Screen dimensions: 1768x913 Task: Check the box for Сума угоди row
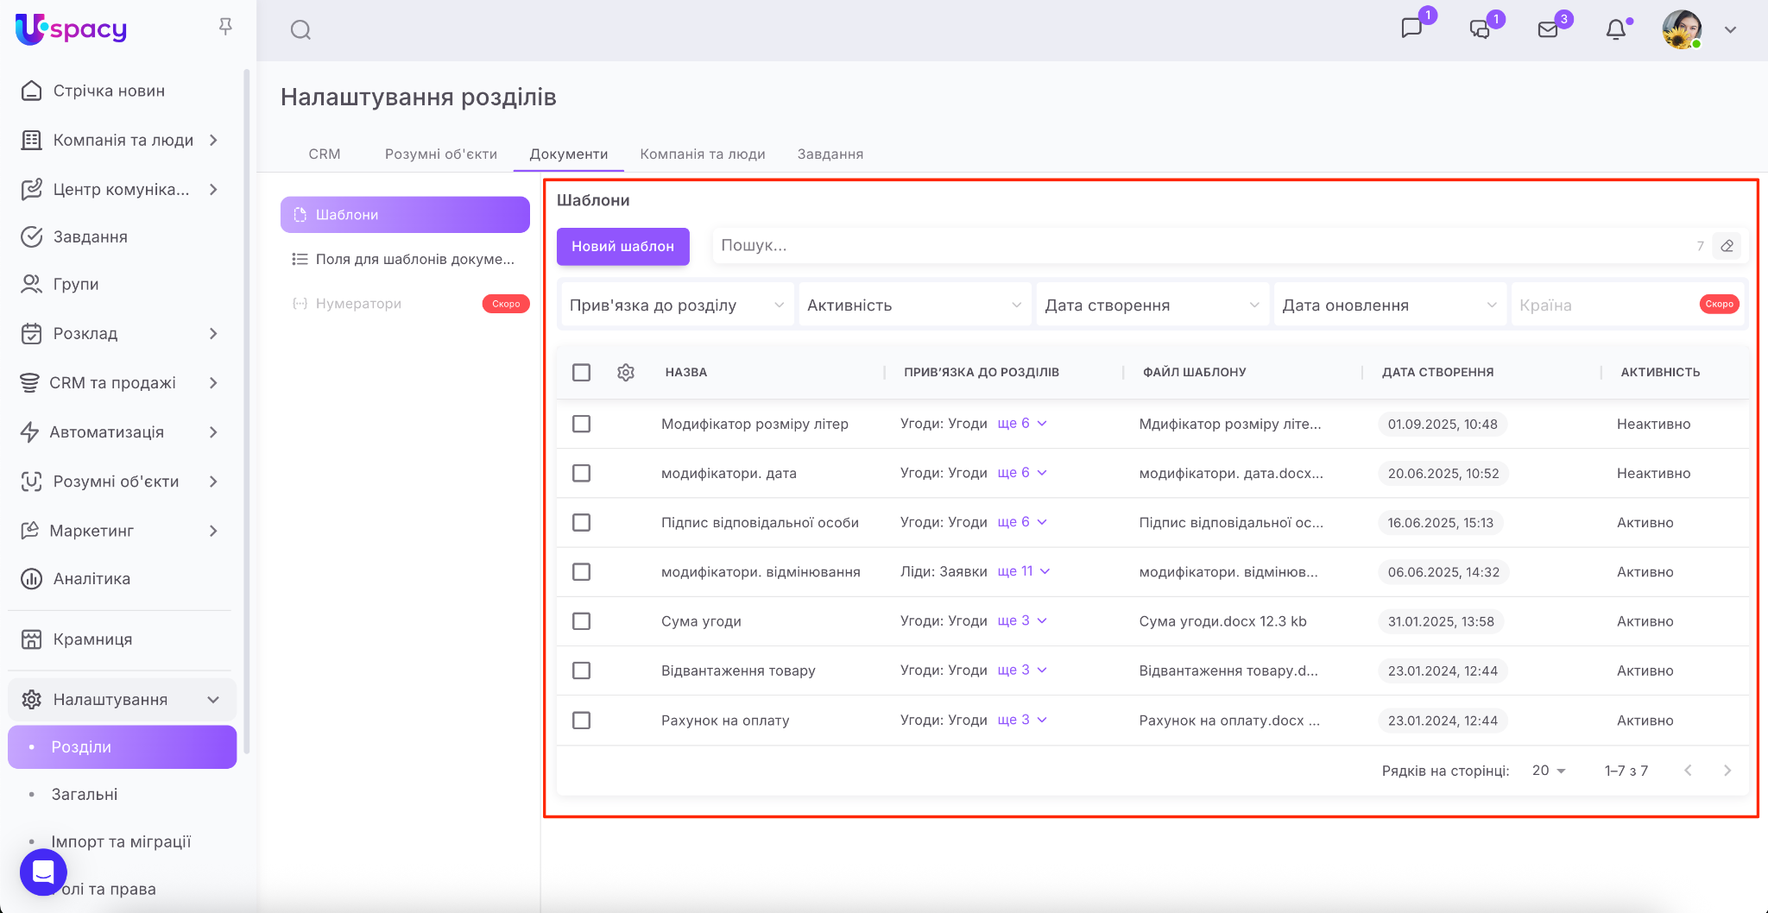click(x=582, y=621)
